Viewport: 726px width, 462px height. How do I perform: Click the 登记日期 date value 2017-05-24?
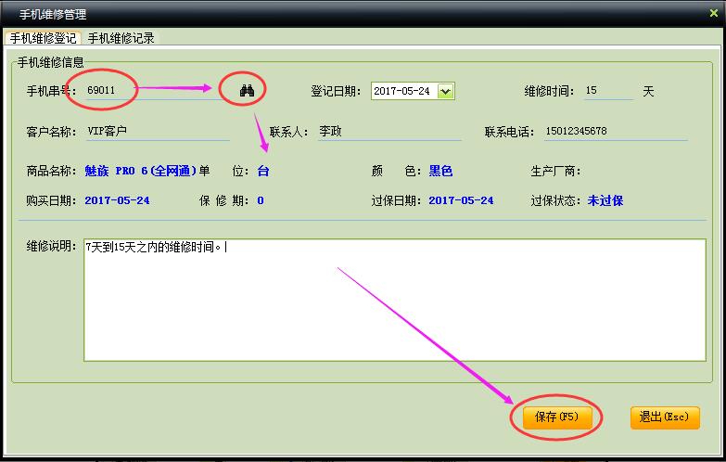[x=401, y=91]
